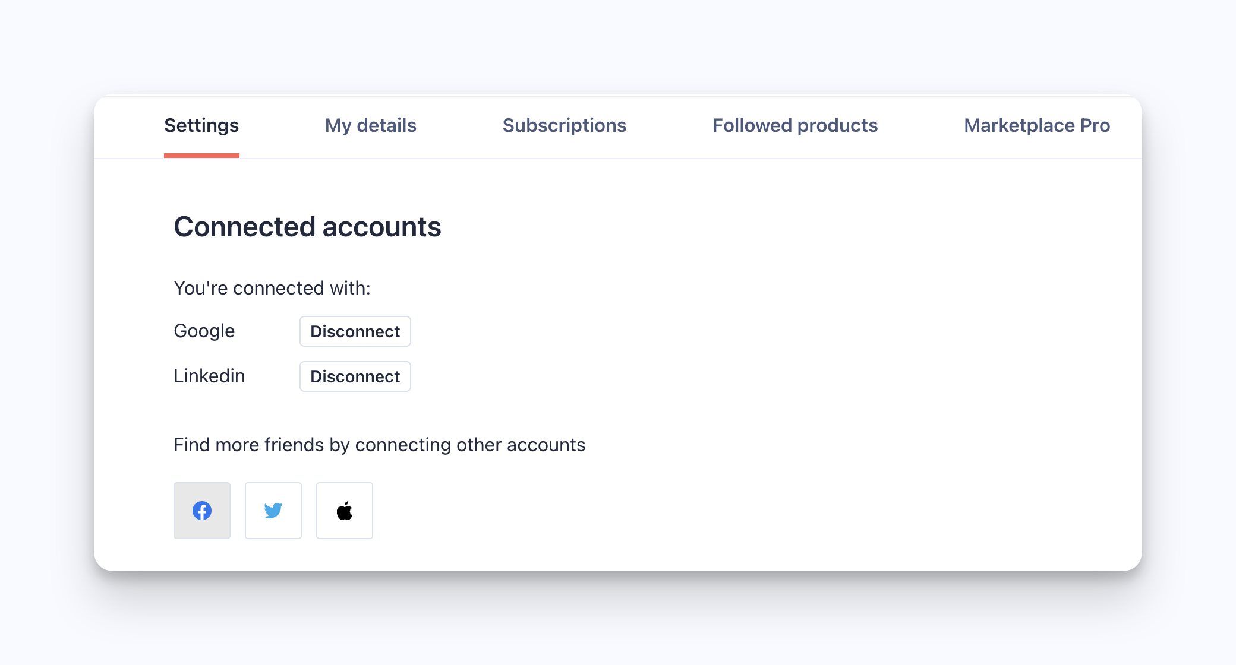This screenshot has width=1236, height=665.
Task: Connect your Apple account
Action: tap(345, 511)
